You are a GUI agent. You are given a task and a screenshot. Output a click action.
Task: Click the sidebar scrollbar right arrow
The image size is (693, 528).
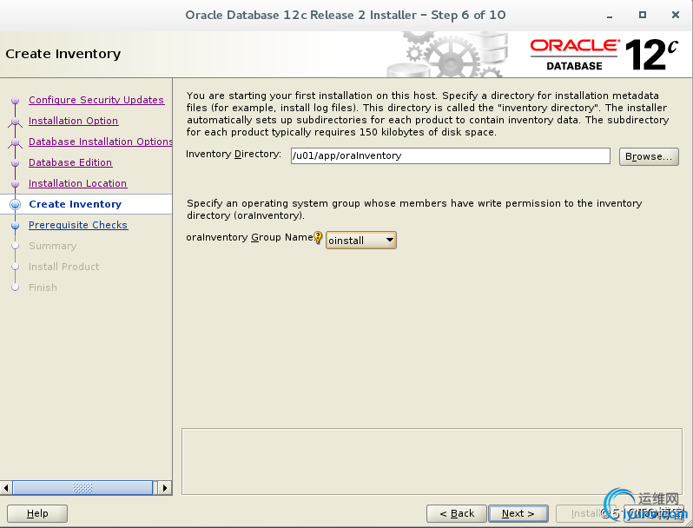pyautogui.click(x=165, y=488)
